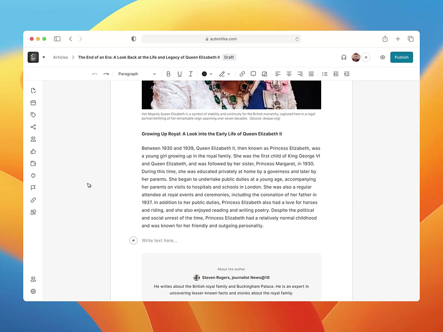Click the headphones audio icon
This screenshot has width=443, height=332.
coord(344,57)
